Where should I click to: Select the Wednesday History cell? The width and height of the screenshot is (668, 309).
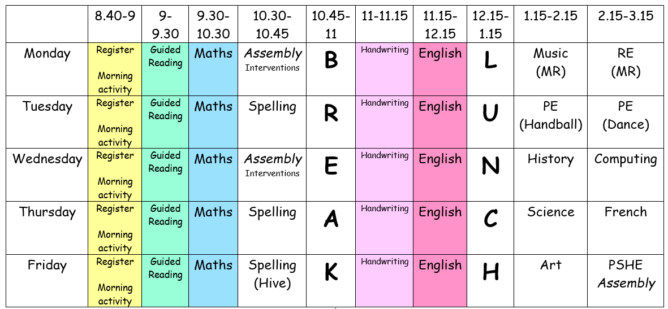tap(550, 175)
